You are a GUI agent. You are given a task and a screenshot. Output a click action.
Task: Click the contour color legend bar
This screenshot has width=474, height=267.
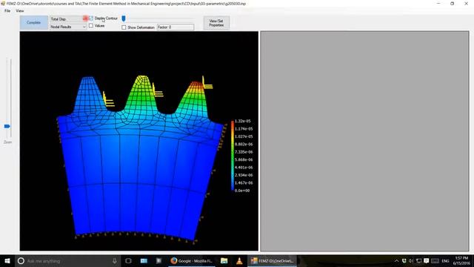(233, 156)
